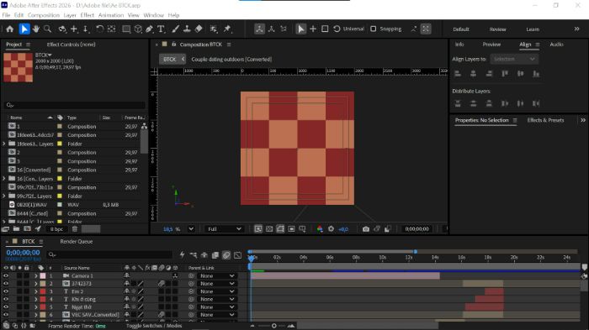Create new composition icon in Project panel
Screen dimensions: 589x330
tap(27, 228)
